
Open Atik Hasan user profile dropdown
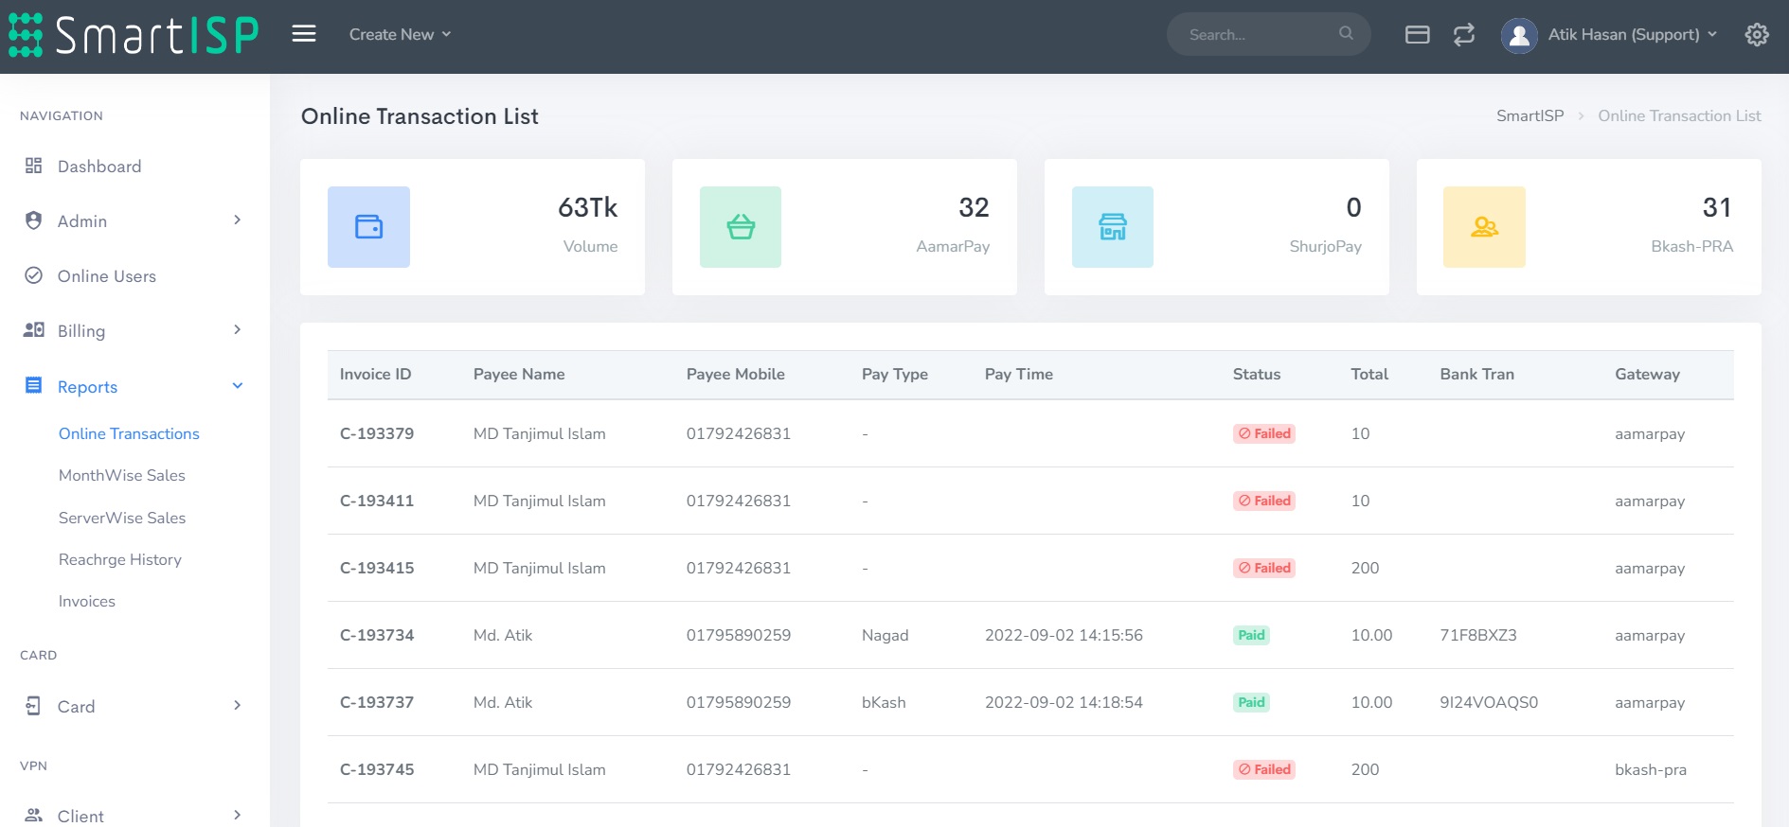(x=1610, y=35)
